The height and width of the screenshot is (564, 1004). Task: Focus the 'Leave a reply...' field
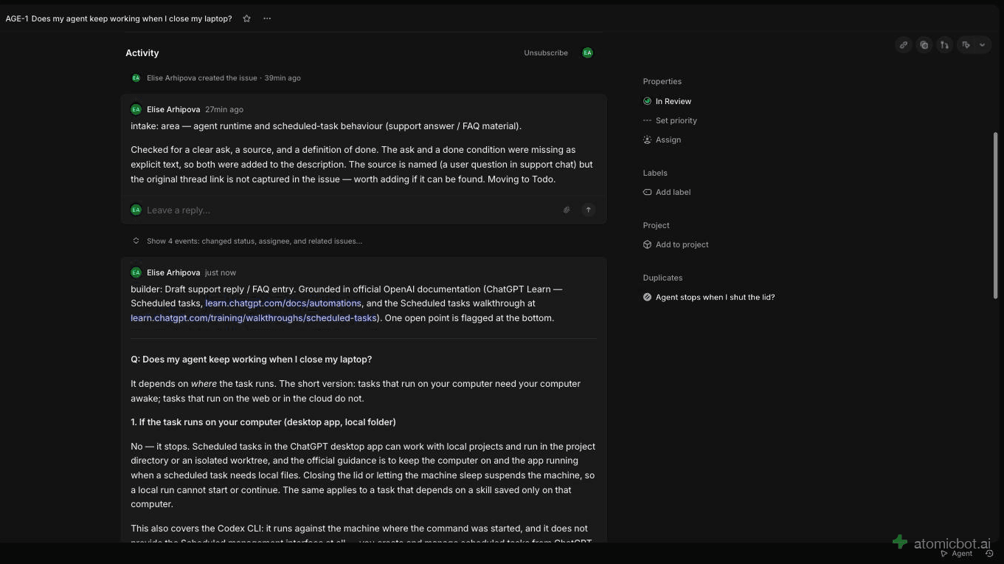point(351,210)
